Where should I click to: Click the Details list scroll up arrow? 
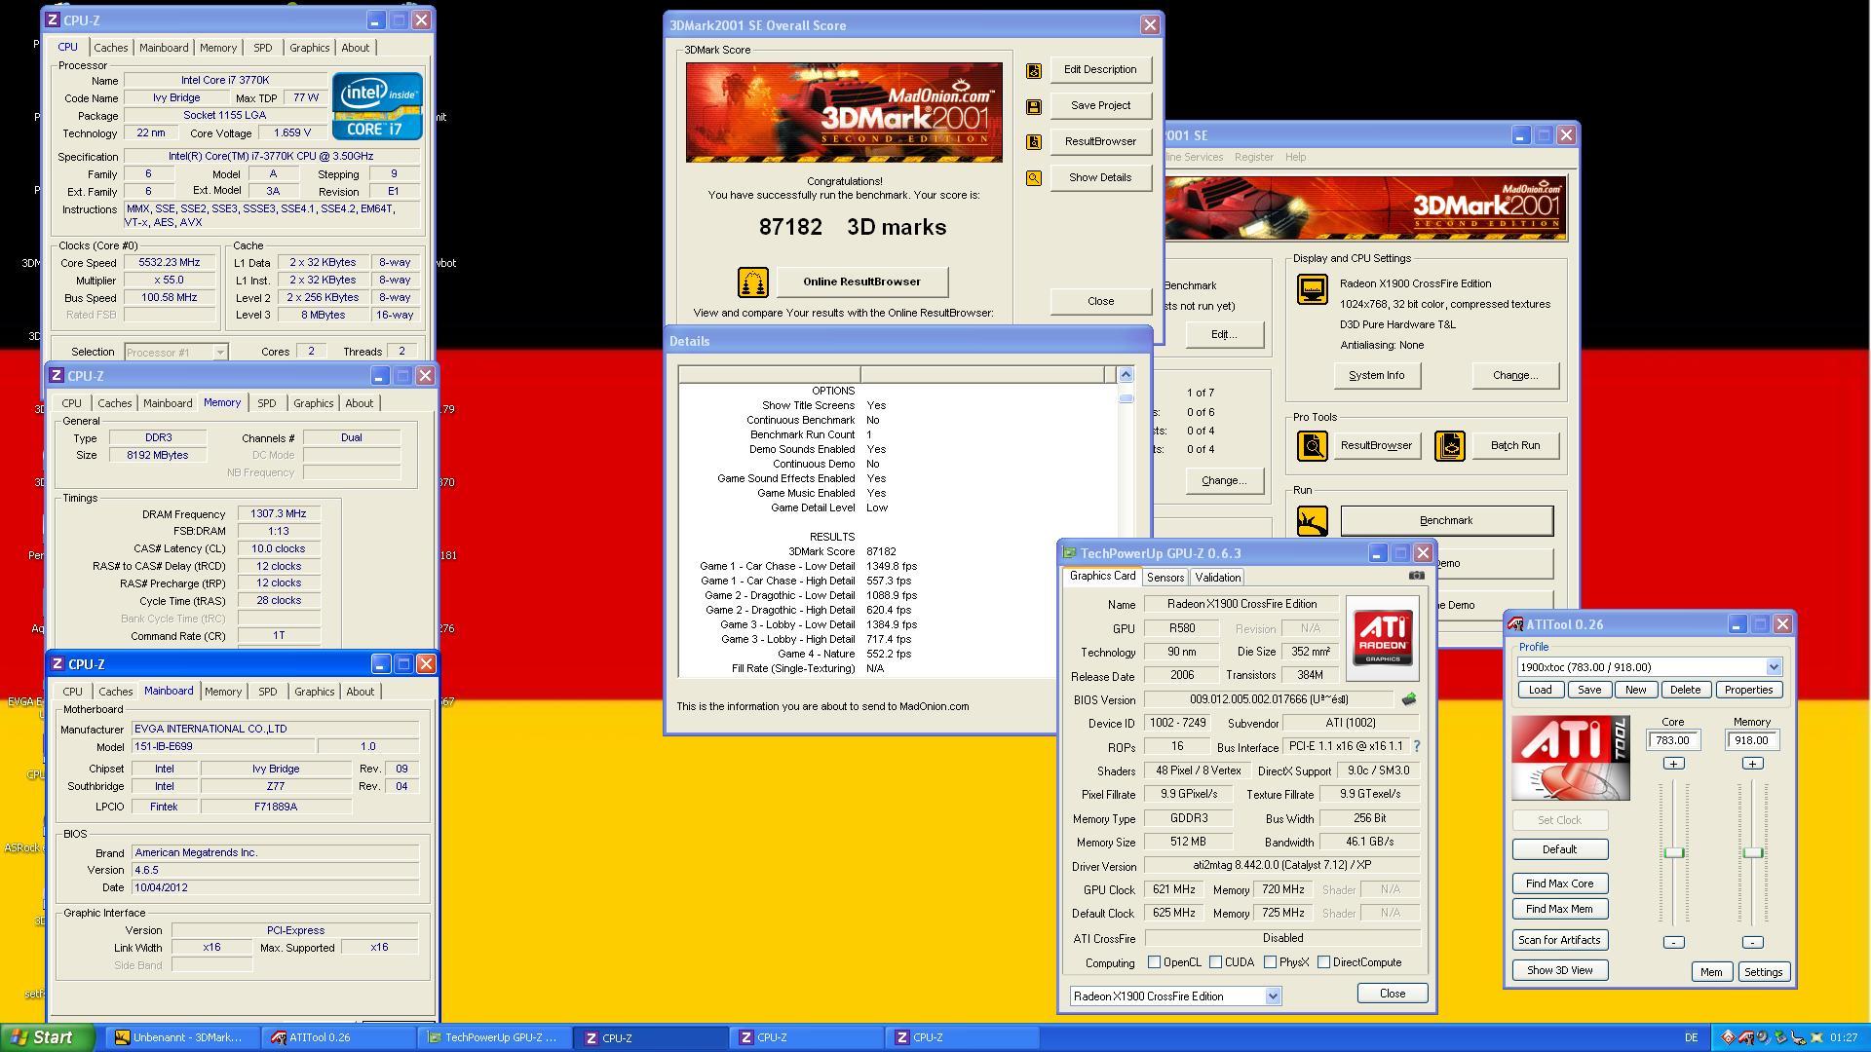point(1126,375)
